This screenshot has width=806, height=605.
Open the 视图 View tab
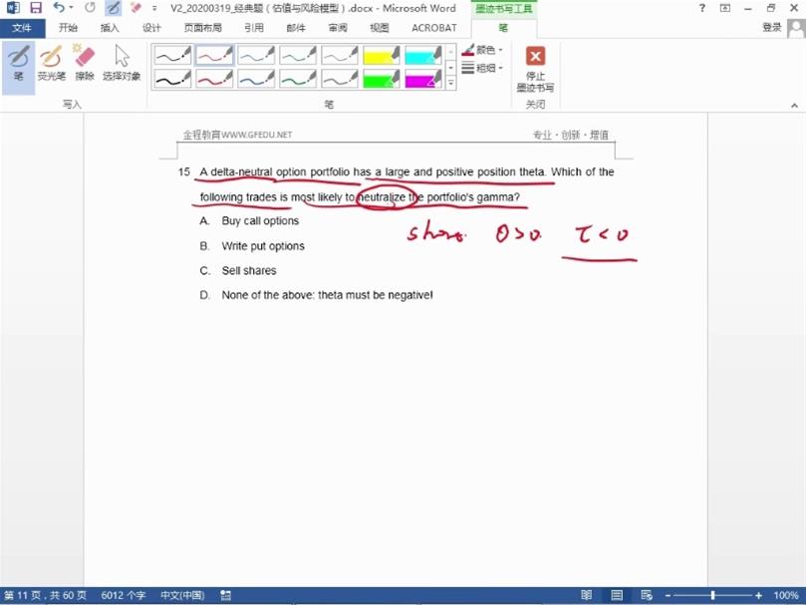380,28
